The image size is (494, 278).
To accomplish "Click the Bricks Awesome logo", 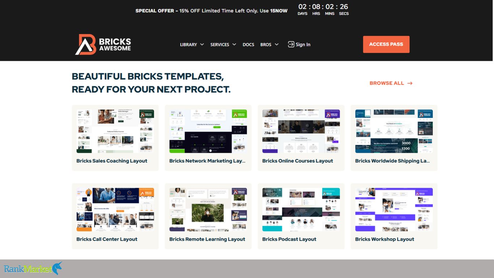I will click(x=103, y=45).
